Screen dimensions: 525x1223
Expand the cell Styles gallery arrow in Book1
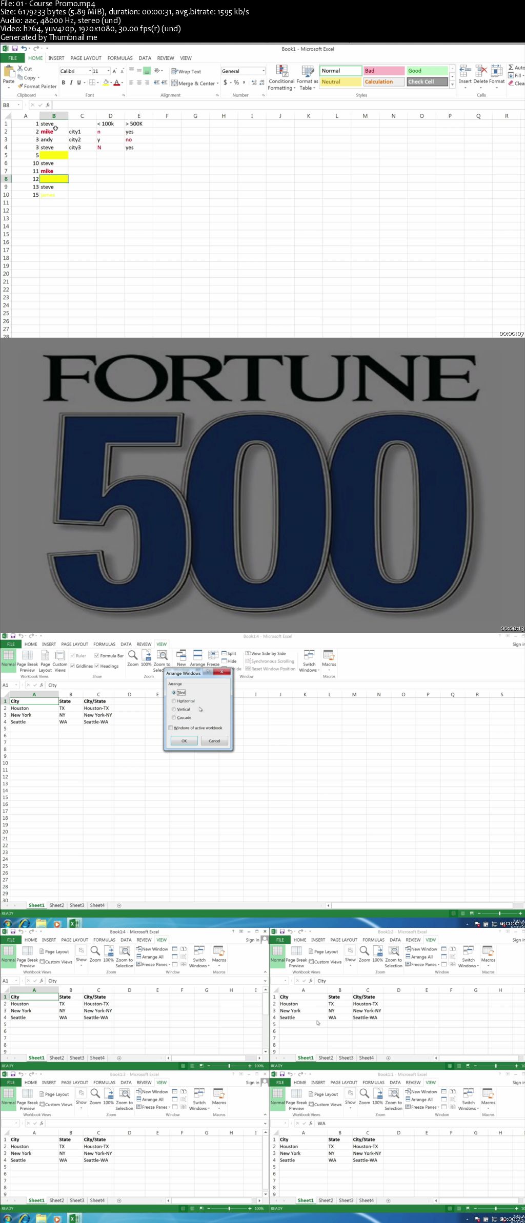coord(452,84)
